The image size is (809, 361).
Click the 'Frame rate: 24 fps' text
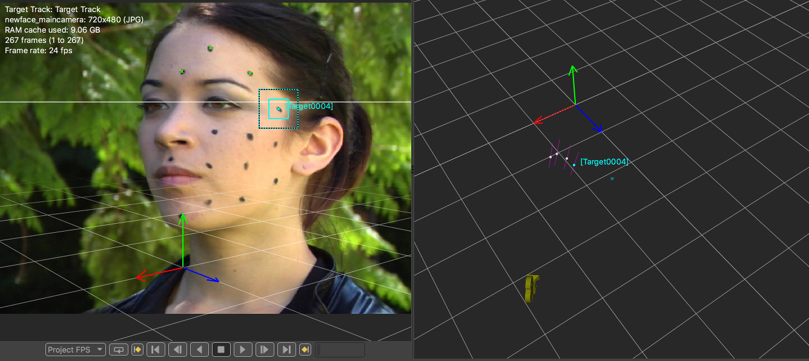[39, 51]
